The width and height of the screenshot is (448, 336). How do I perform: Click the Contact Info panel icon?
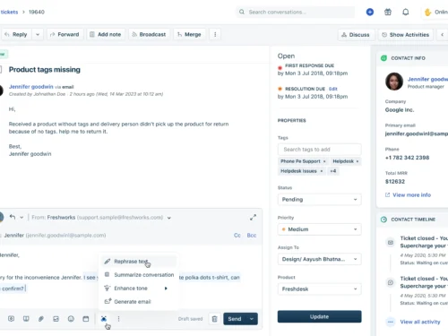tap(383, 58)
